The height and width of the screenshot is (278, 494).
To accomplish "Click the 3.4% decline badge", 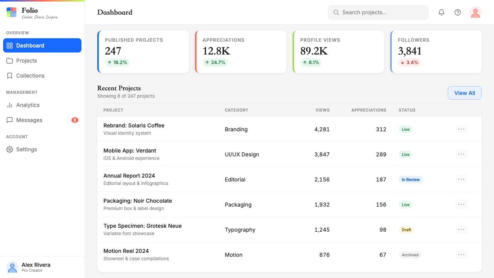I will [x=409, y=63].
